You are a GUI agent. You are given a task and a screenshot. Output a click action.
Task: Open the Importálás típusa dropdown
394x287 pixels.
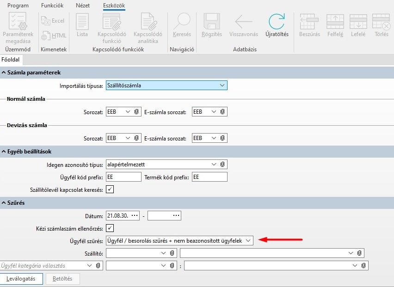tap(222, 85)
